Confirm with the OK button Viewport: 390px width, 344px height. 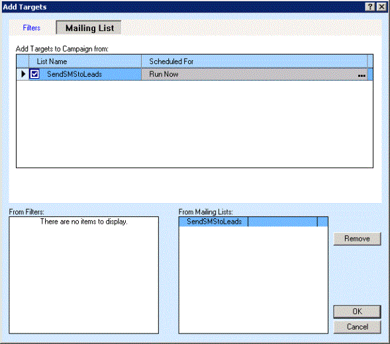(x=357, y=312)
